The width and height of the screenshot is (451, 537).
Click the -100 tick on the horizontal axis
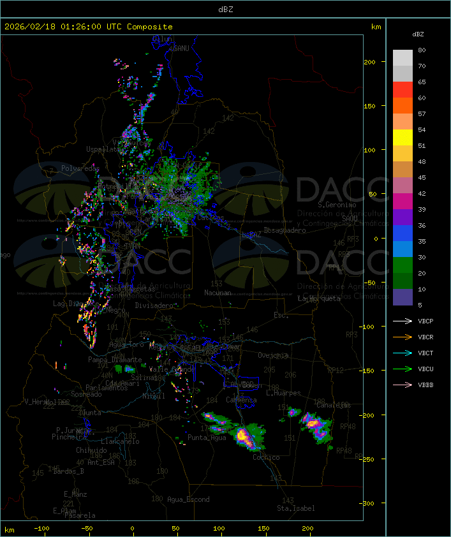click(x=41, y=529)
